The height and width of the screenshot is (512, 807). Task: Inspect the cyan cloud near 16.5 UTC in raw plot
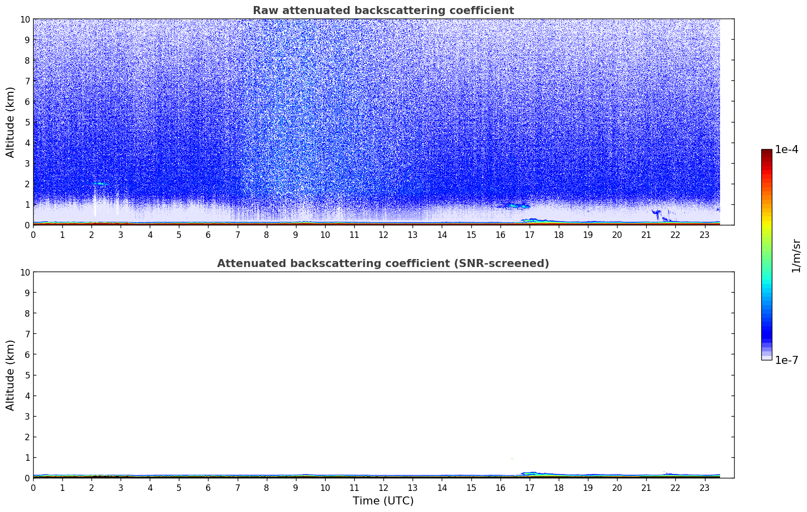515,206
